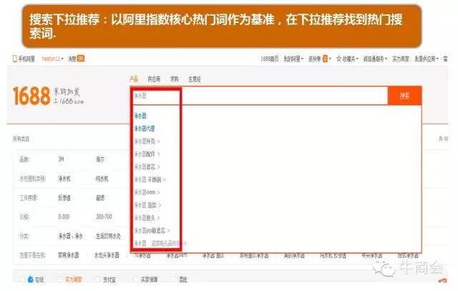Filter by 反渗透 working principle
458x291 pixels.
click(64, 198)
